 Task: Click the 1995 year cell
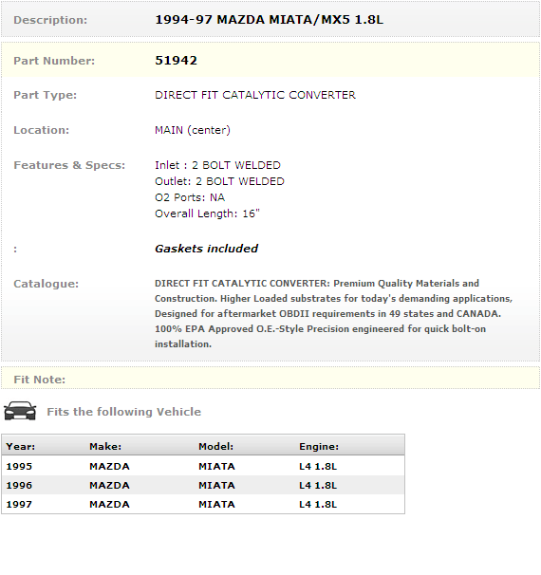(x=19, y=467)
